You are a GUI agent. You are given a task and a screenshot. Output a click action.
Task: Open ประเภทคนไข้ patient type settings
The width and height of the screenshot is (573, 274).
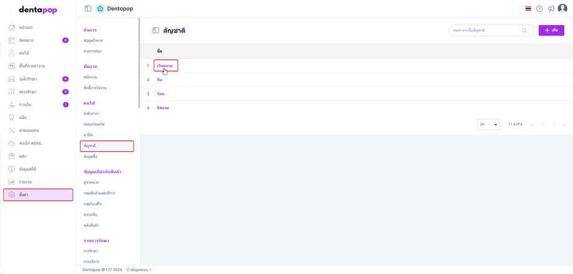(94, 124)
